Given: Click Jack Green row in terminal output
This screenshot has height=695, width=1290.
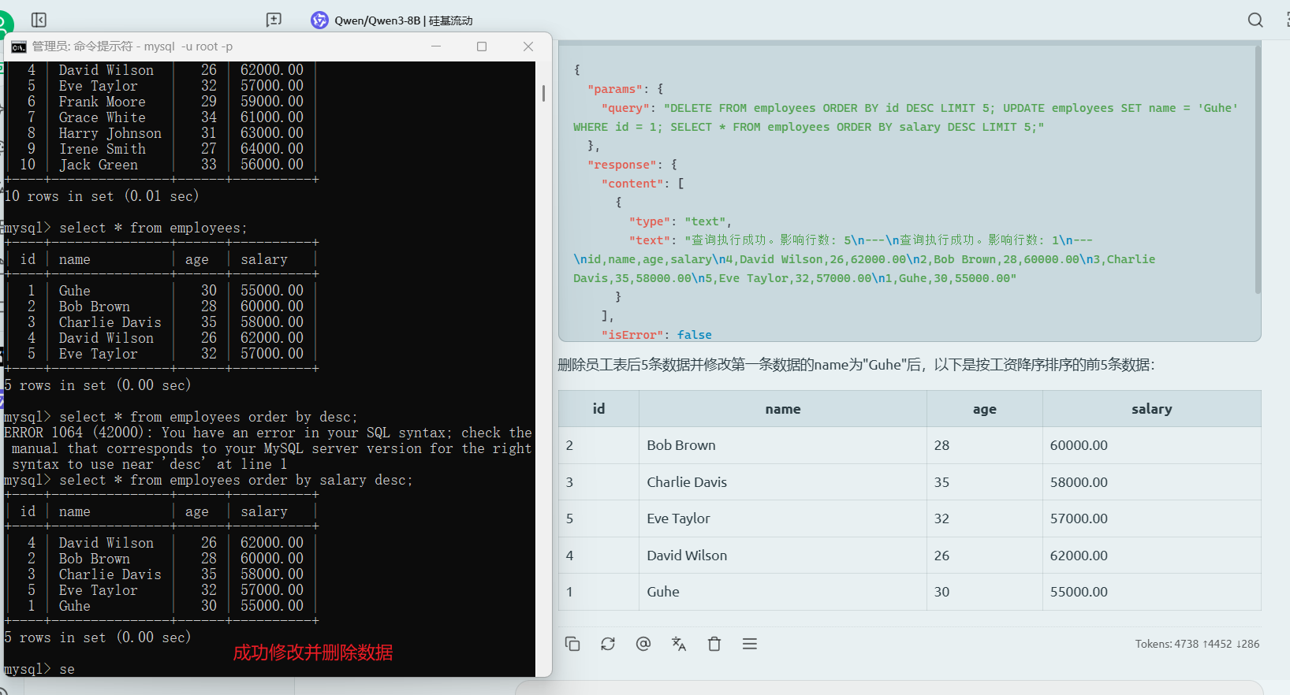Looking at the screenshot, I should click(x=162, y=165).
